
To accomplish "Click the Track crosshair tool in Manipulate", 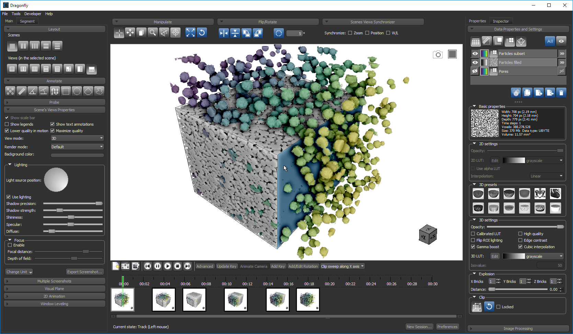I will click(x=119, y=33).
